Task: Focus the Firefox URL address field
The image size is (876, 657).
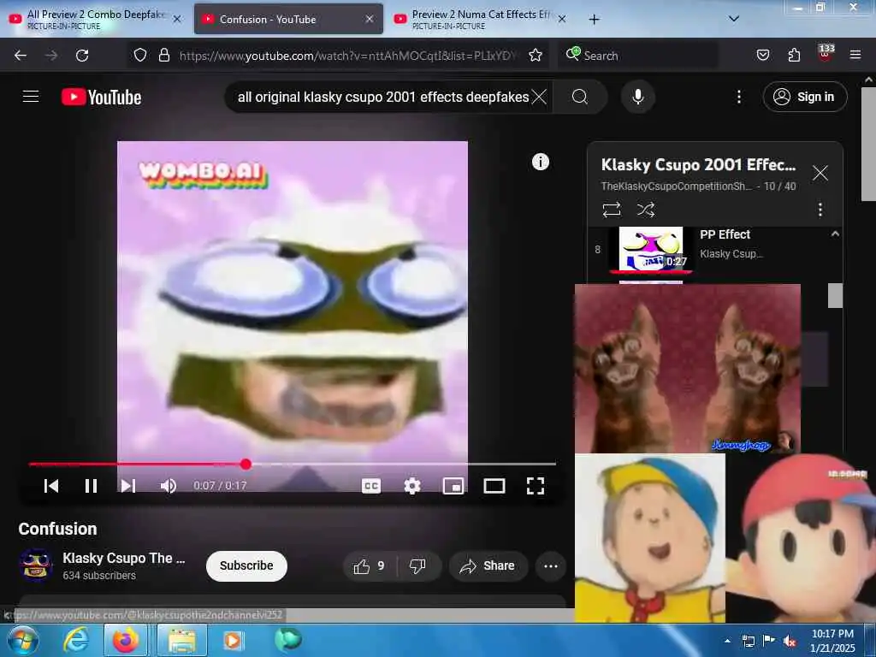Action: click(x=348, y=56)
